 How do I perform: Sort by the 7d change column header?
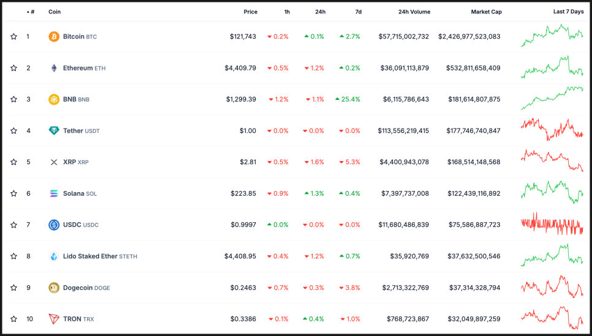pyautogui.click(x=358, y=12)
